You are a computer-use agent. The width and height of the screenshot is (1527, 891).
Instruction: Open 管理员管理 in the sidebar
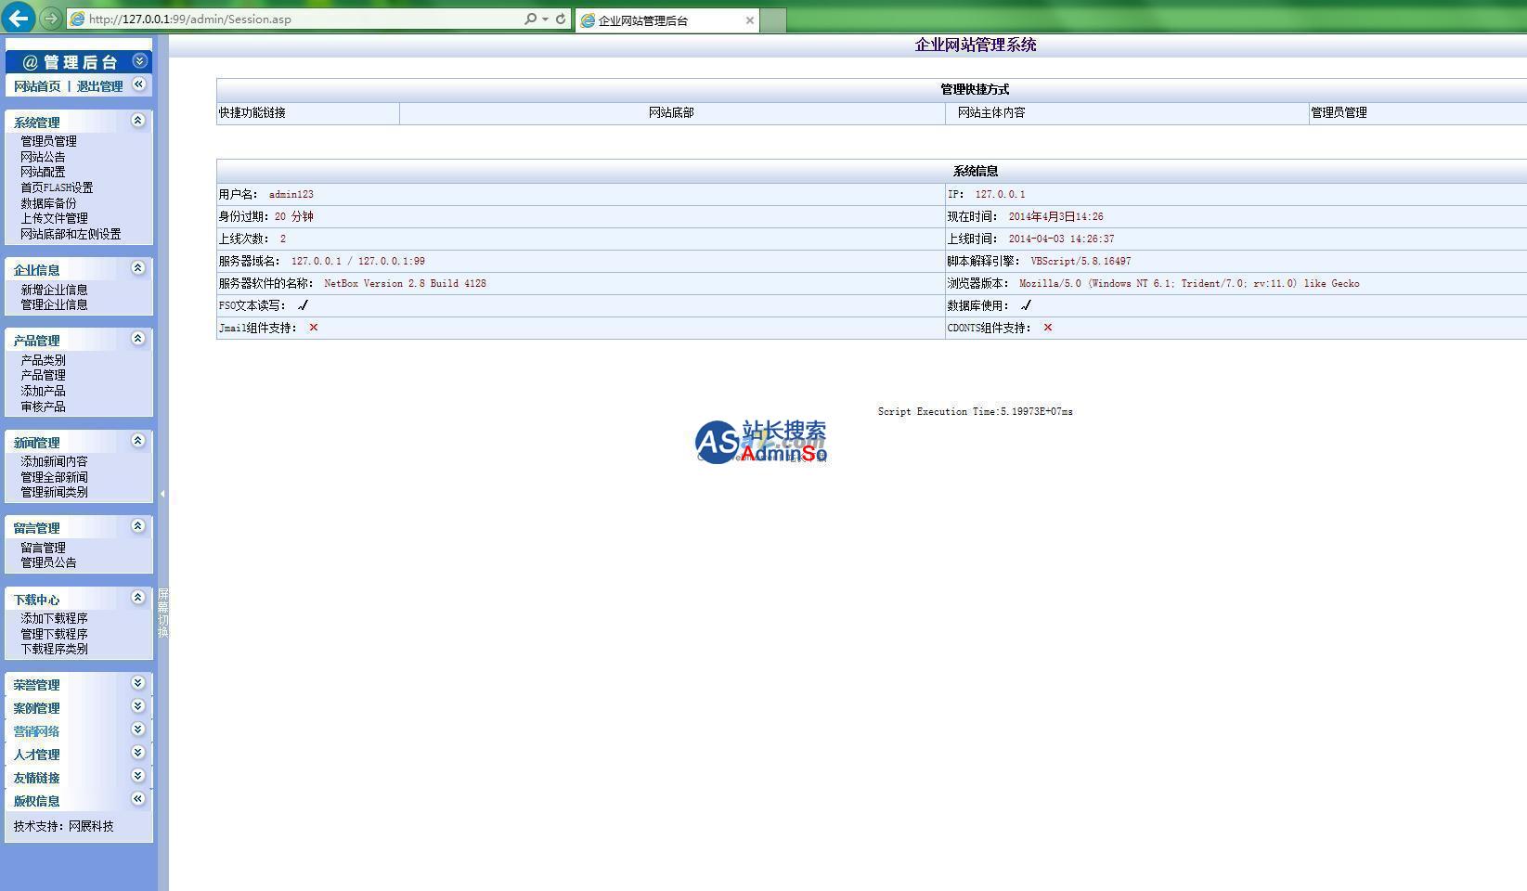[48, 141]
